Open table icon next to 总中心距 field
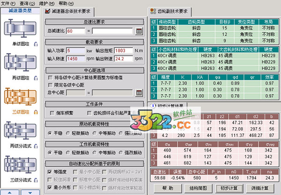Viewport: 281px width, 195px height. (x=139, y=93)
